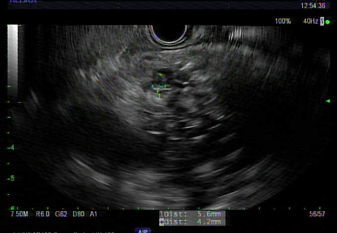Viewport: 337px width, 233px height.
Task: Click the green status dot beside 40Hz
Action: pos(328,22)
